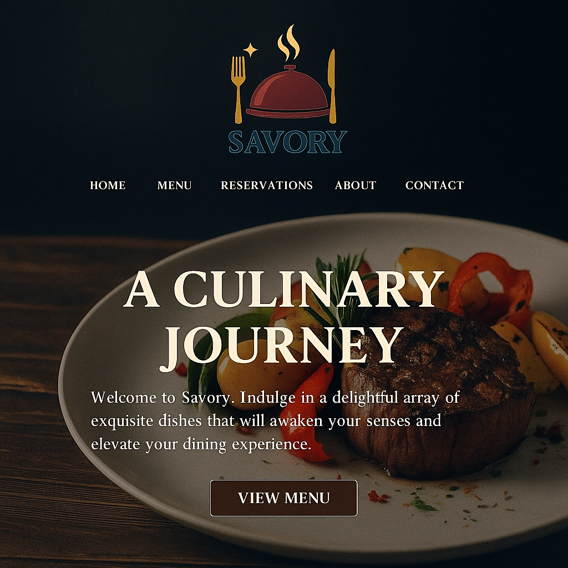Click the Welcome to Savory paragraph
This screenshot has width=568, height=568.
(275, 420)
